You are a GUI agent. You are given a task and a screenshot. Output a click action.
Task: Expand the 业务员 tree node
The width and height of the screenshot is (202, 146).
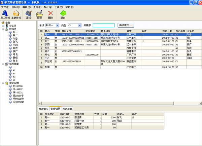[x=3, y=26]
